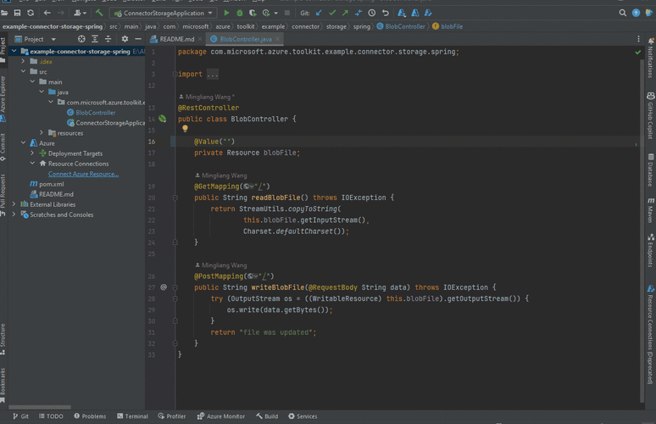The width and height of the screenshot is (656, 424).
Task: Click the Profile run icon
Action: 266,13
